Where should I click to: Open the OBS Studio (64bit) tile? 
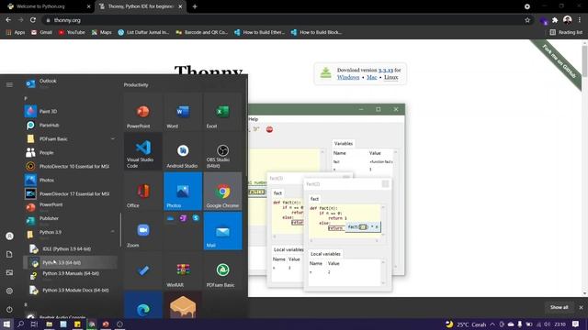coord(222,152)
